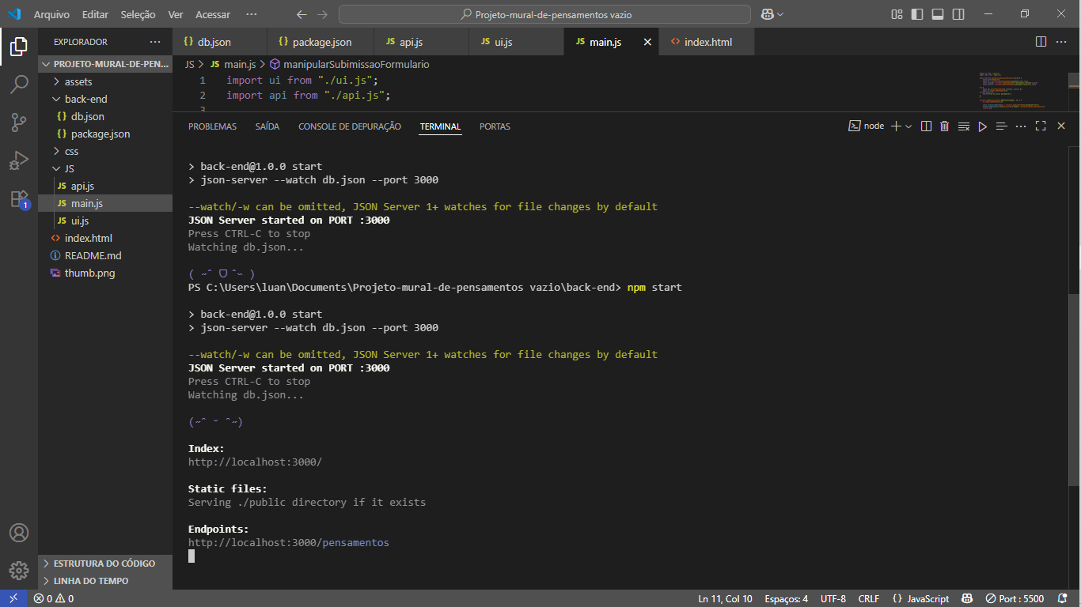1081x607 pixels.
Task: Click the command center search box
Action: pyautogui.click(x=544, y=14)
